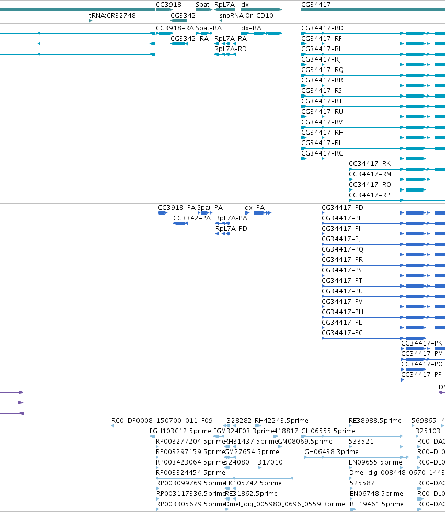Click the RpL7A gene label
Screen dimensions: 445x512
pos(224,5)
